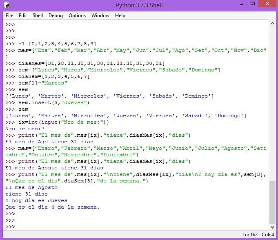This screenshot has width=278, height=240.
Task: Click "Enero" in the mes list
Action: tap(46, 148)
